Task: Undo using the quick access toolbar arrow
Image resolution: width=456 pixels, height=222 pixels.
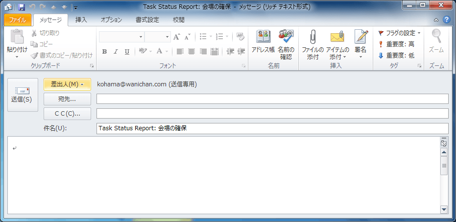Action: (x=33, y=7)
